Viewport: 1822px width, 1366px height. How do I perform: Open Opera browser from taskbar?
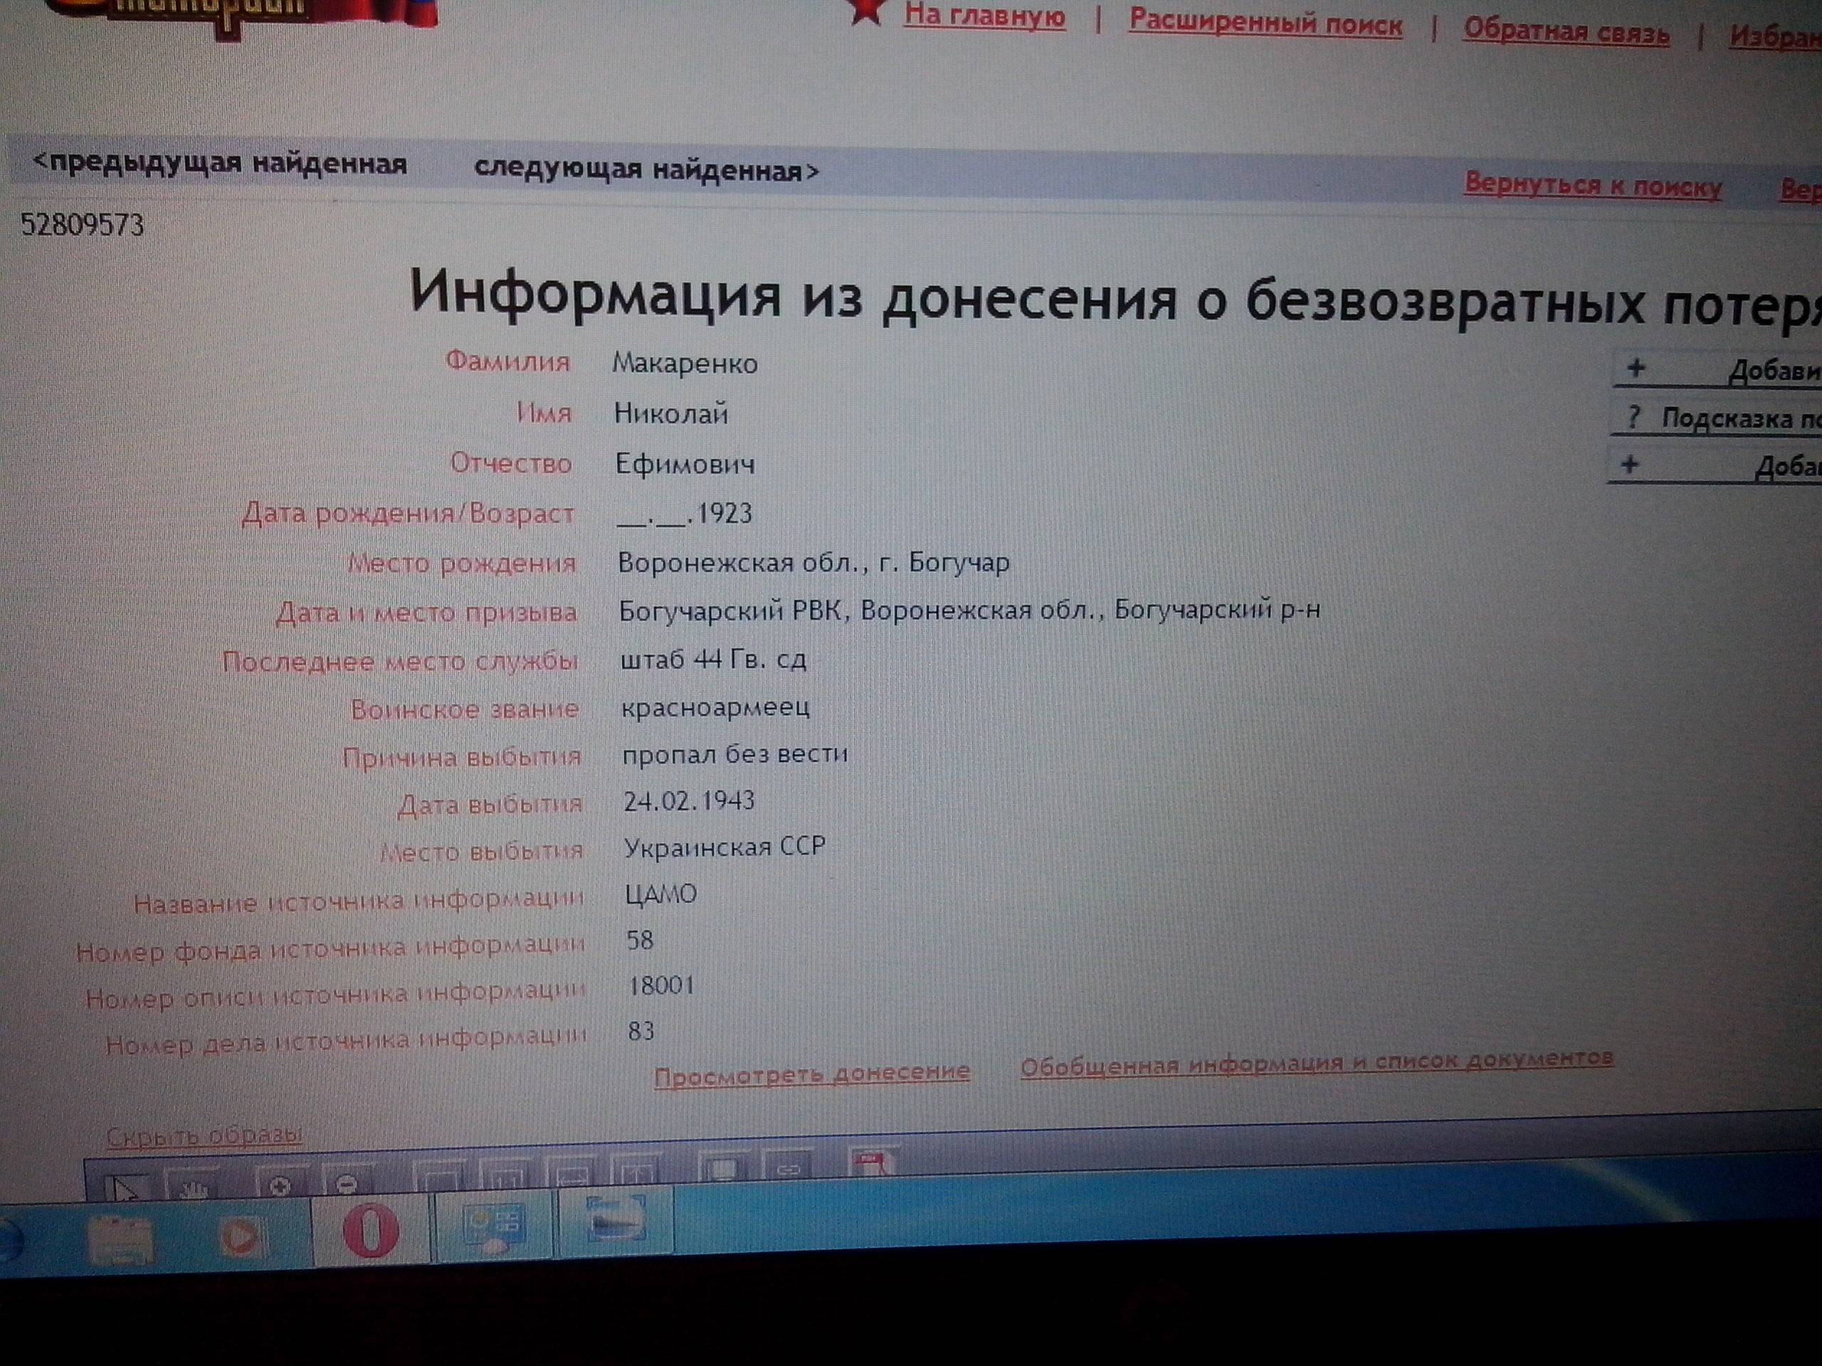click(370, 1231)
